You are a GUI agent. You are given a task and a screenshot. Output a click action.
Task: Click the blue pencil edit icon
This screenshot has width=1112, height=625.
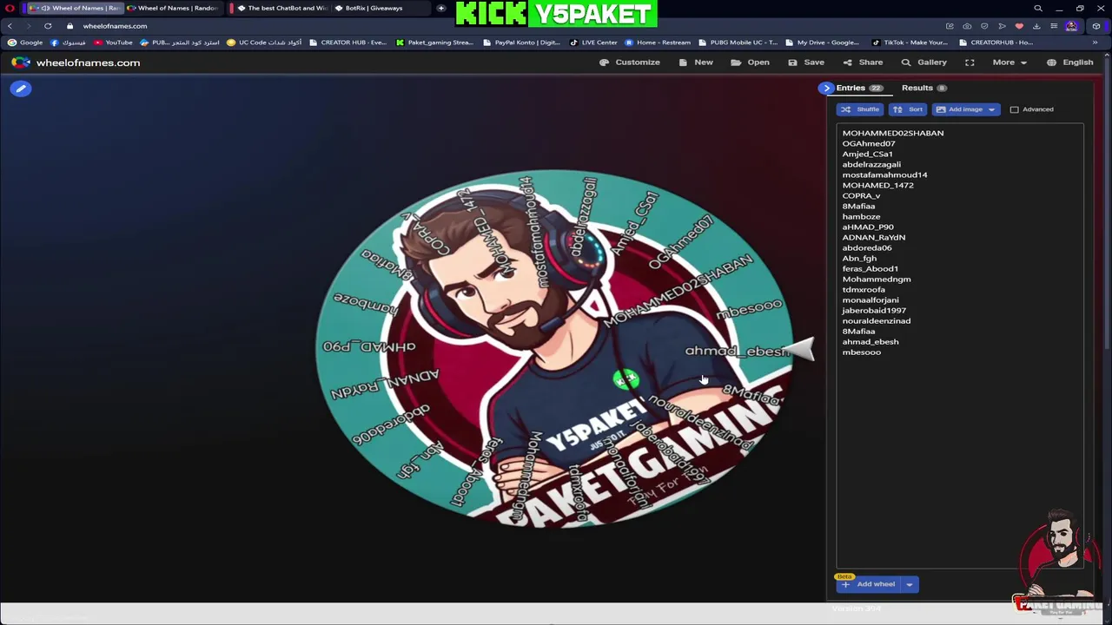click(x=21, y=89)
